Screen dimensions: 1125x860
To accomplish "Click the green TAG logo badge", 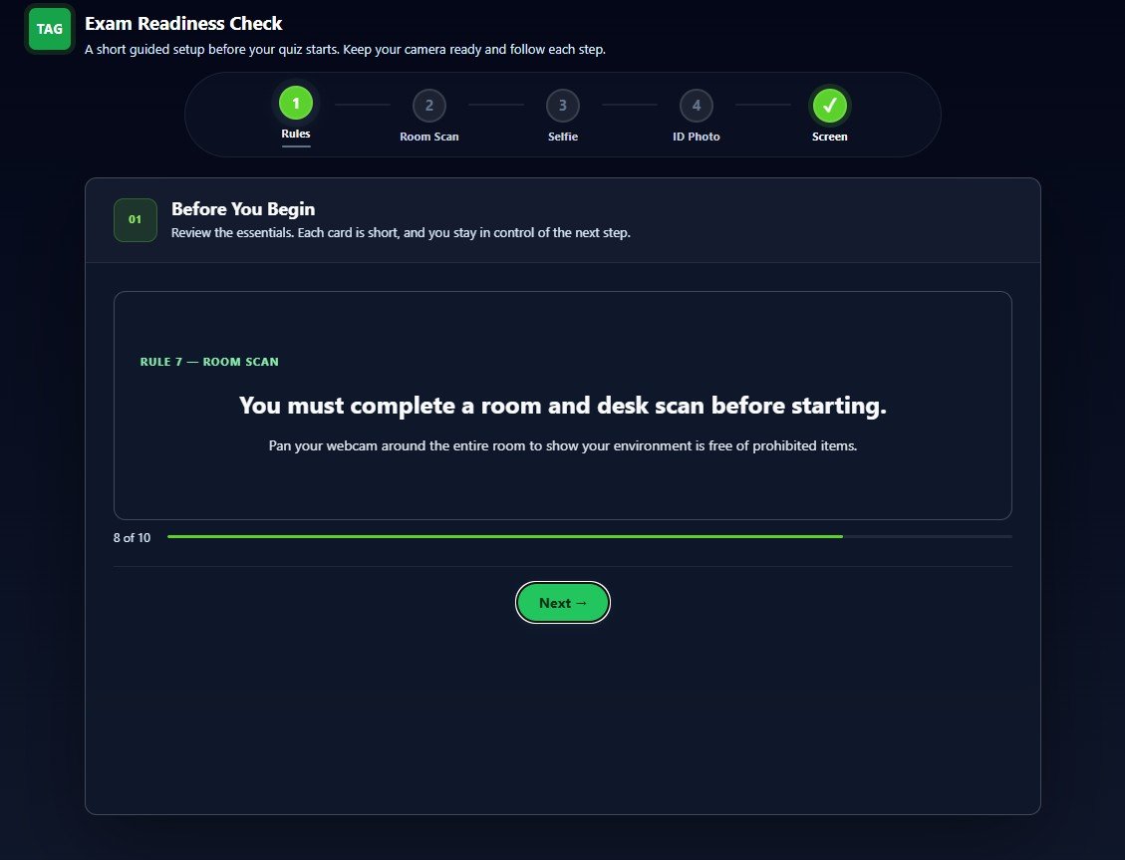I will click(50, 29).
